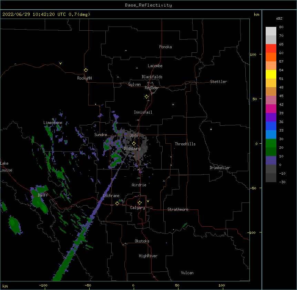This screenshot has height=290, width=297.
Task: Select the light blue swatch above green in legend
Action: pos(271,134)
